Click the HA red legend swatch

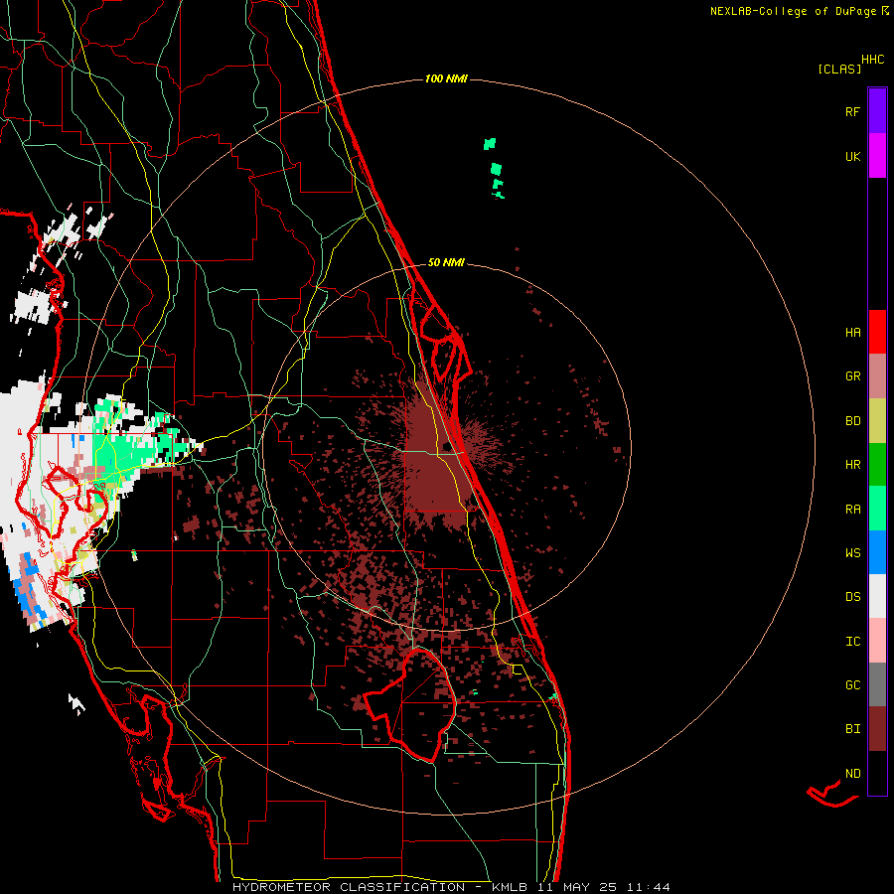877,332
